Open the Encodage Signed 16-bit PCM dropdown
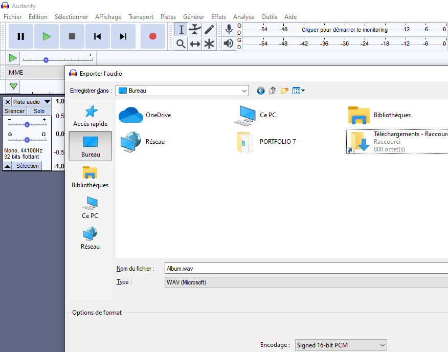The width and height of the screenshot is (448, 352). pyautogui.click(x=341, y=345)
